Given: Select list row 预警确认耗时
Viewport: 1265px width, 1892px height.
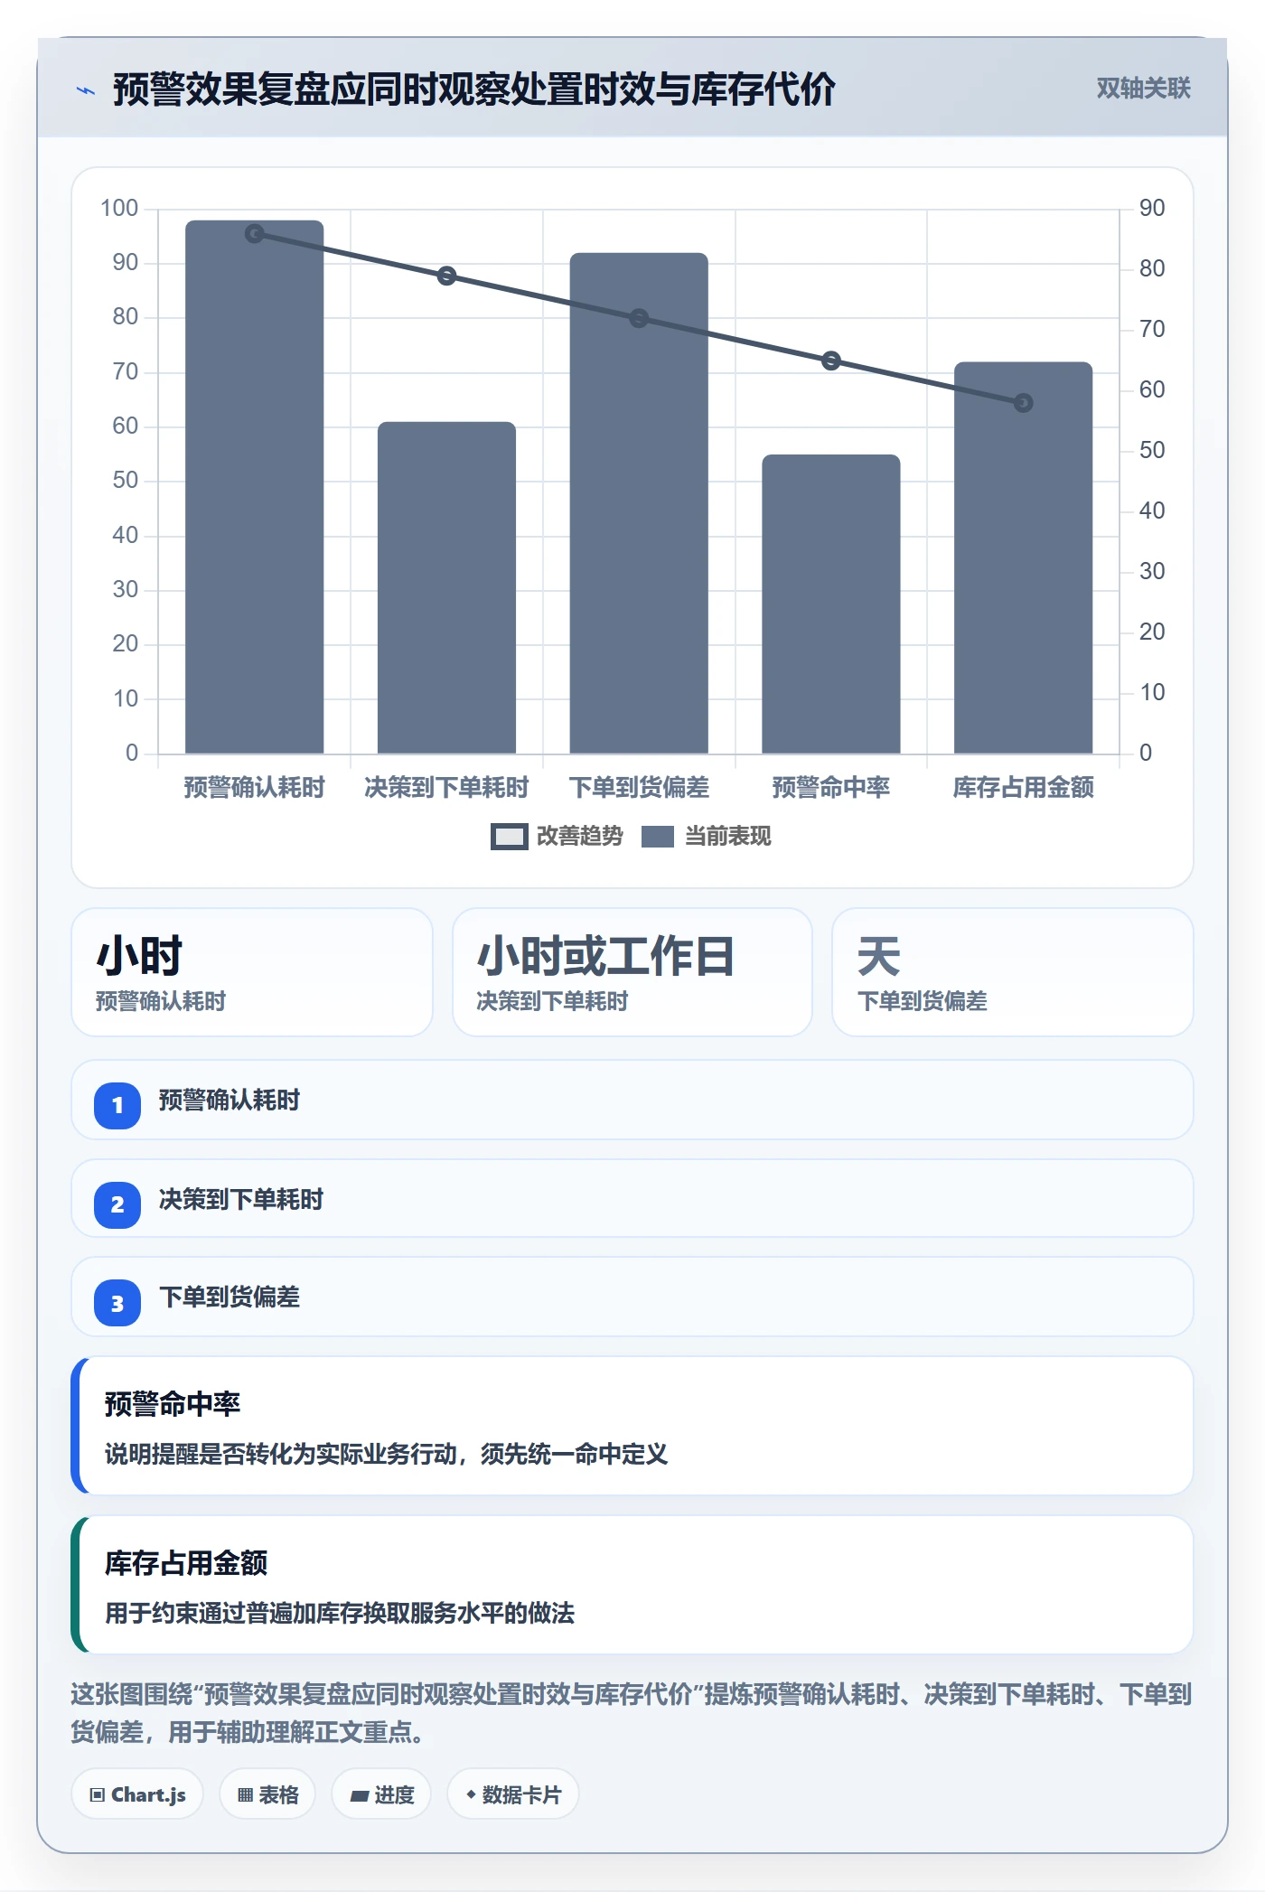Looking at the screenshot, I should pyautogui.click(x=632, y=1100).
